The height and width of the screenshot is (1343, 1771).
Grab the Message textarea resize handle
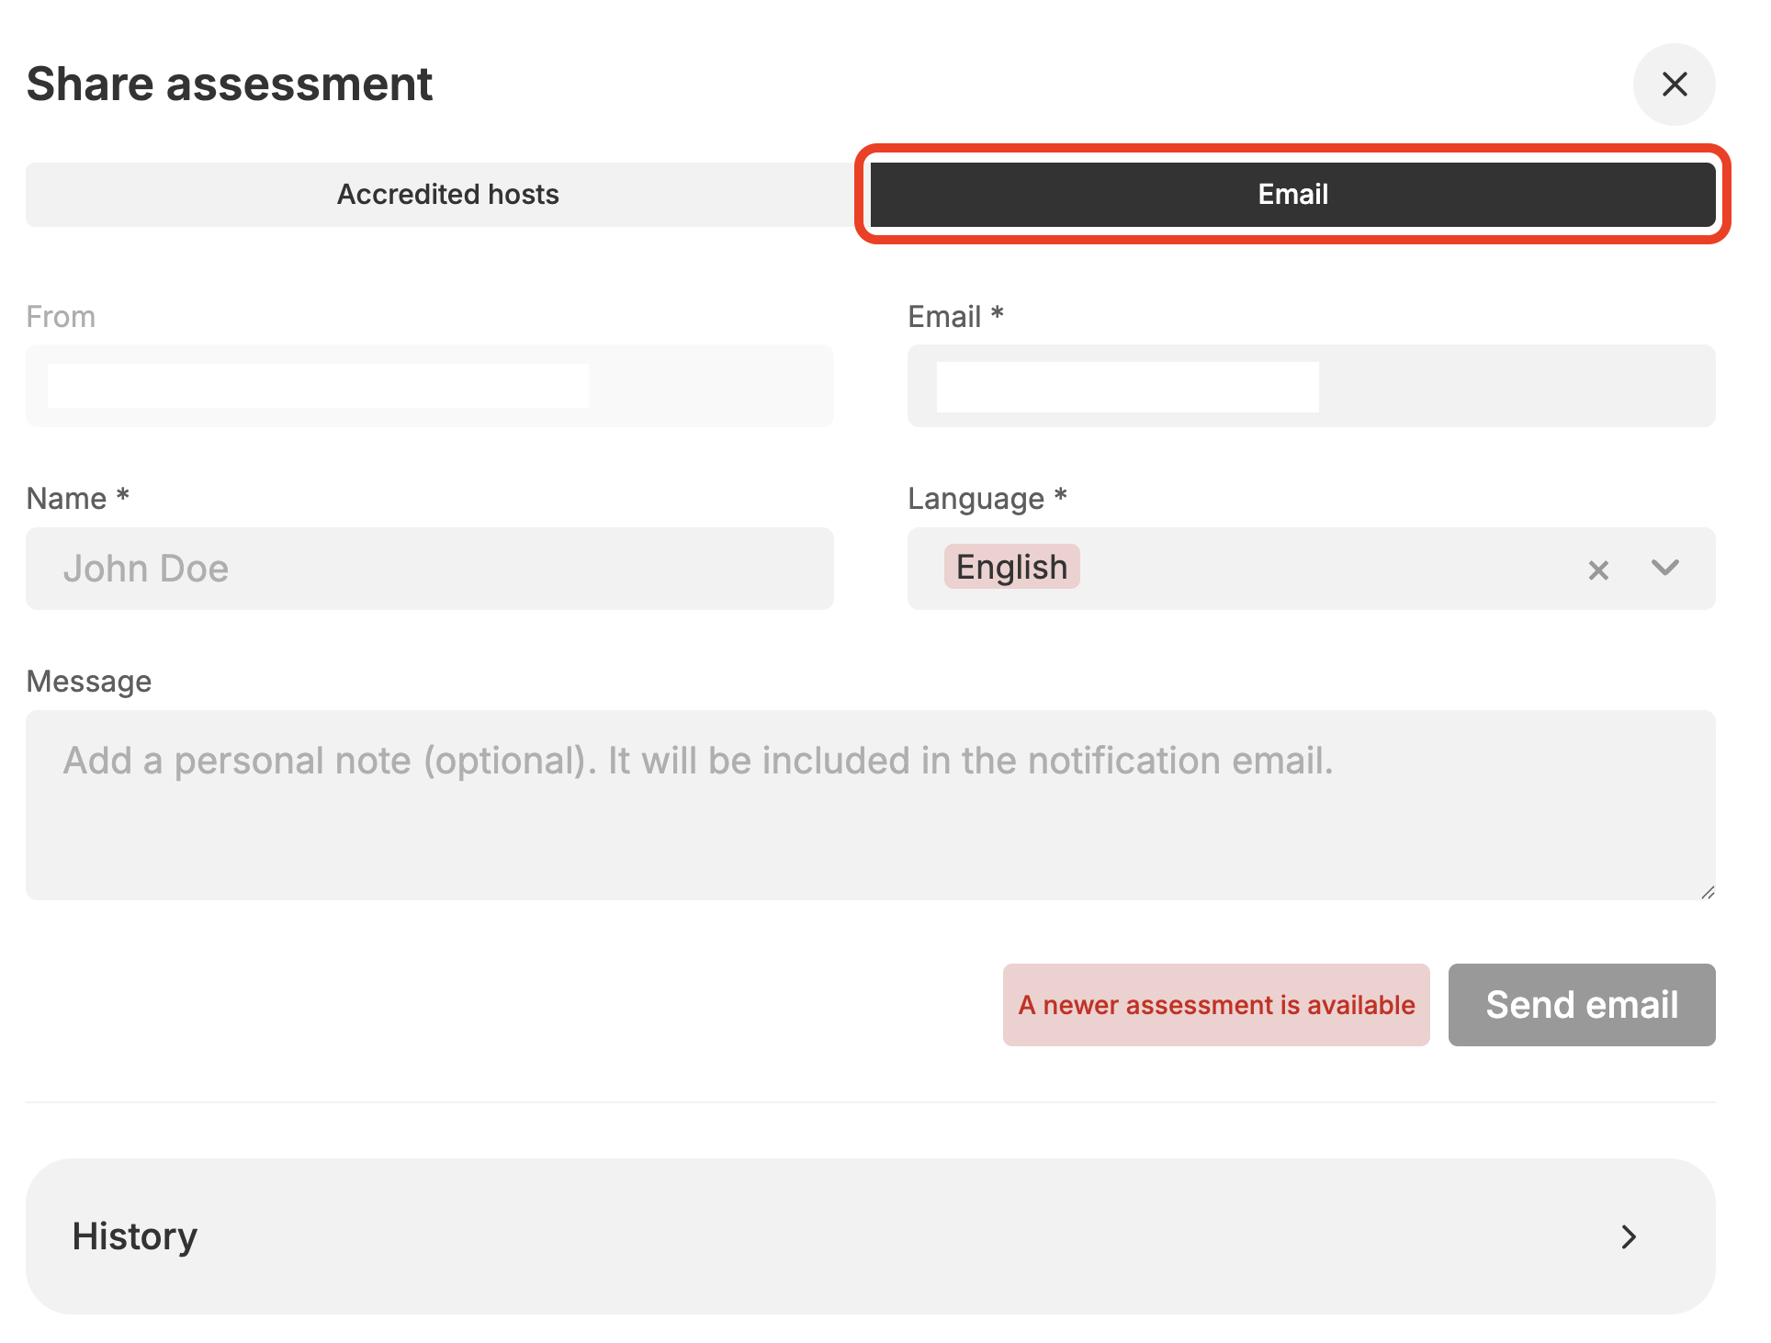pos(1708,892)
